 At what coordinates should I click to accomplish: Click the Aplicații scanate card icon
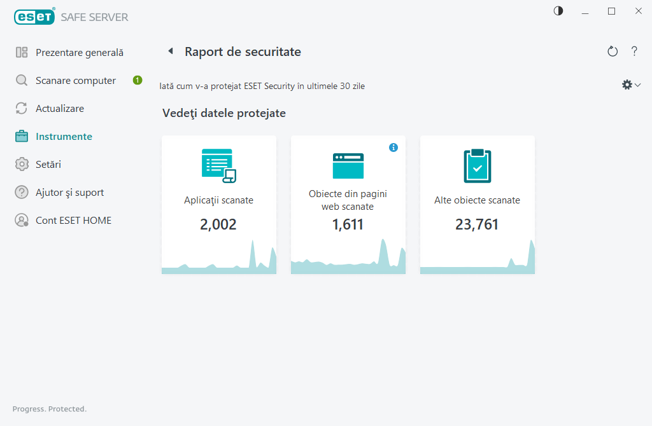pos(218,165)
